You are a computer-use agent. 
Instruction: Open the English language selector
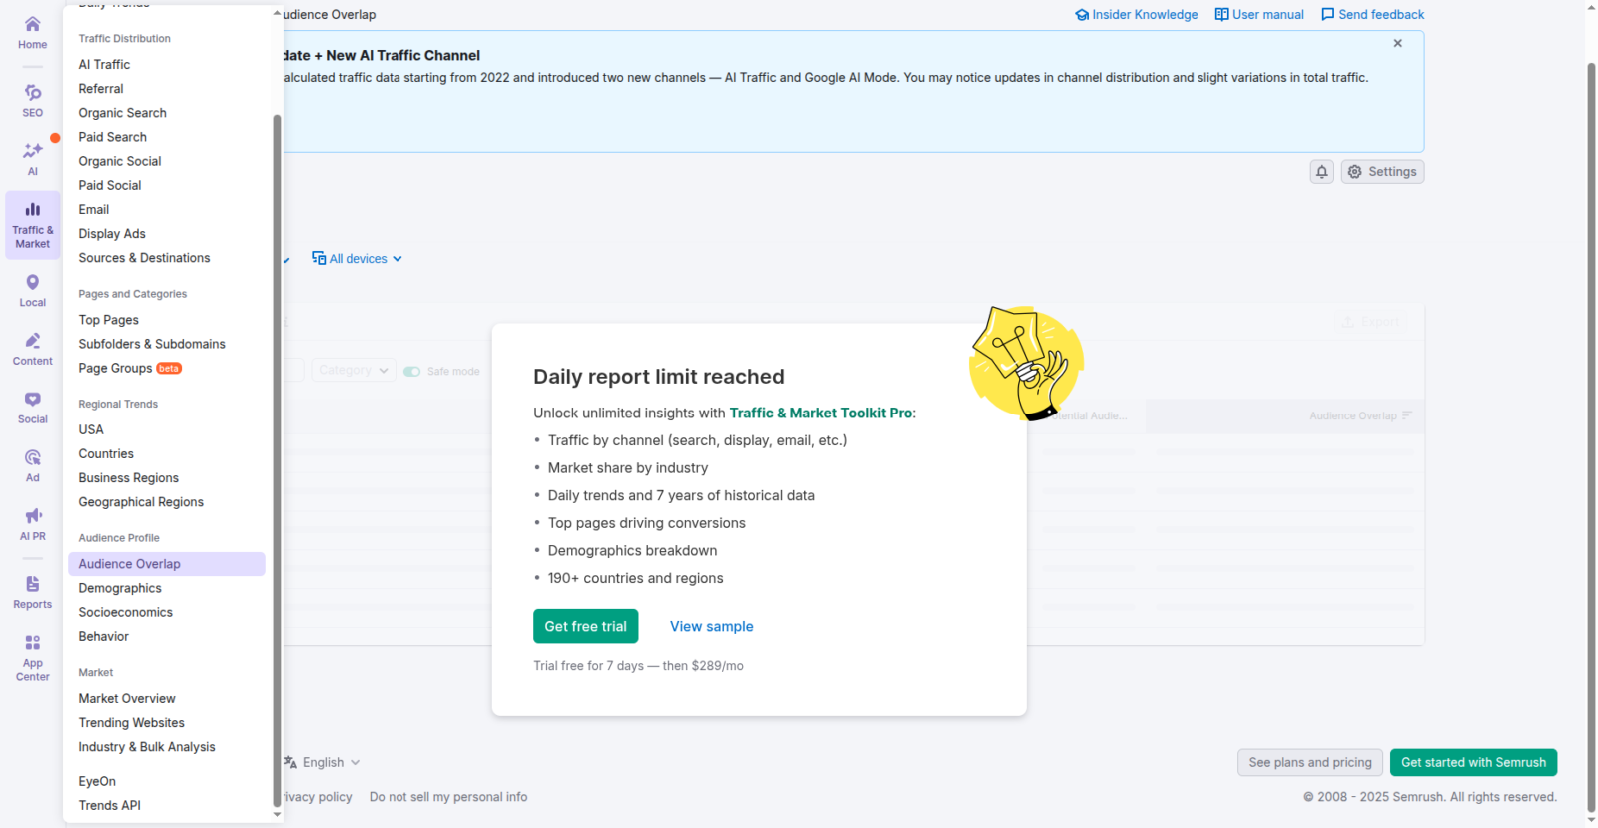pyautogui.click(x=322, y=763)
